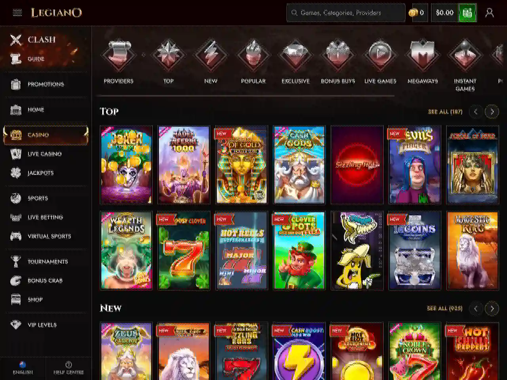
Task: Choose the Bonus Buys category icon
Action: (x=338, y=55)
